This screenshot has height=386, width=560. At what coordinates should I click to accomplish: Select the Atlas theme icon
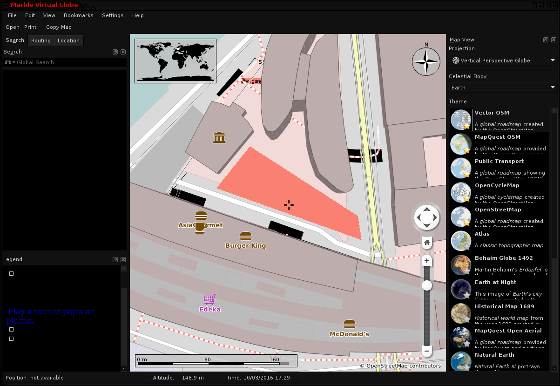click(461, 241)
